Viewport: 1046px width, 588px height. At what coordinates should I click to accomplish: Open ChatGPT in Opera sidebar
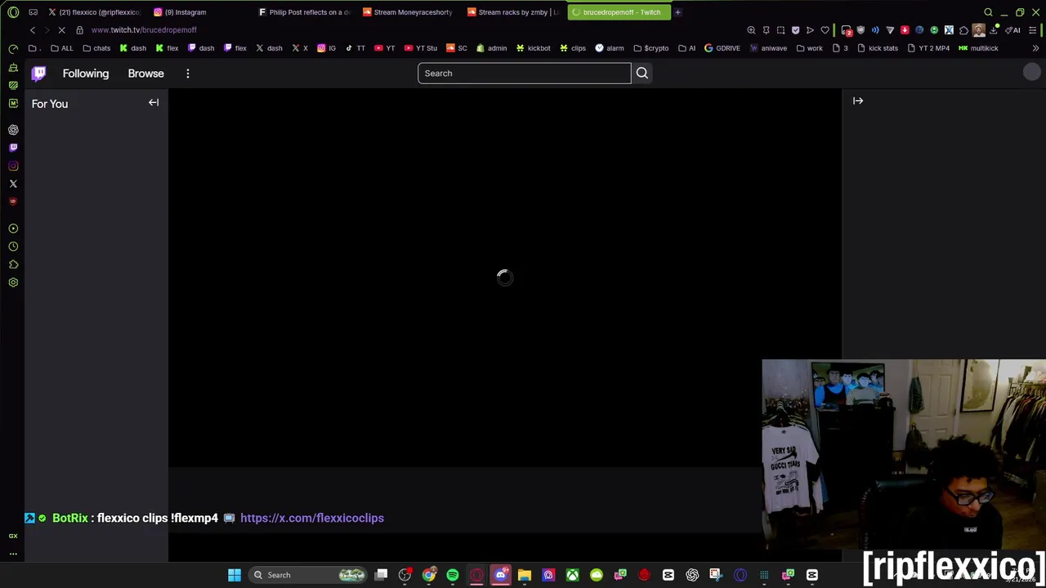tap(13, 130)
